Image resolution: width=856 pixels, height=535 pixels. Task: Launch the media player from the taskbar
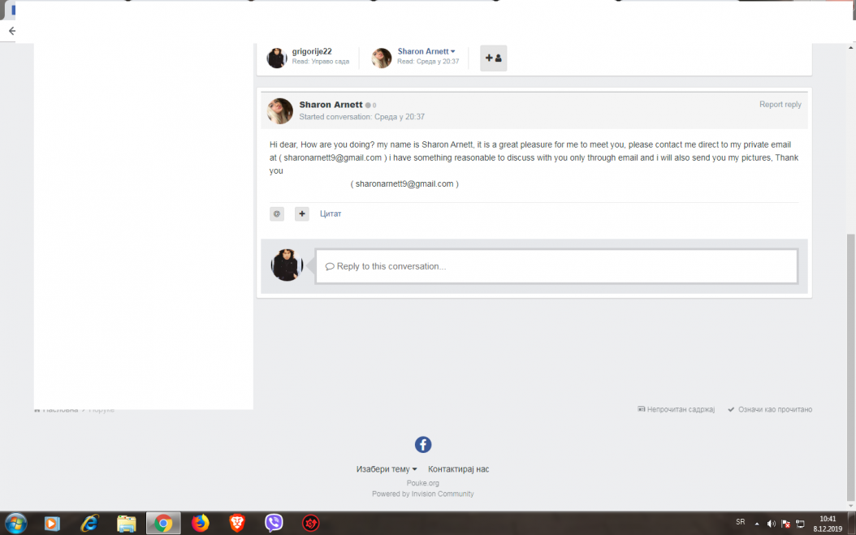52,523
